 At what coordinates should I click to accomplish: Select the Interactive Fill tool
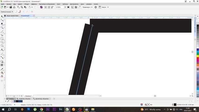point(2,73)
